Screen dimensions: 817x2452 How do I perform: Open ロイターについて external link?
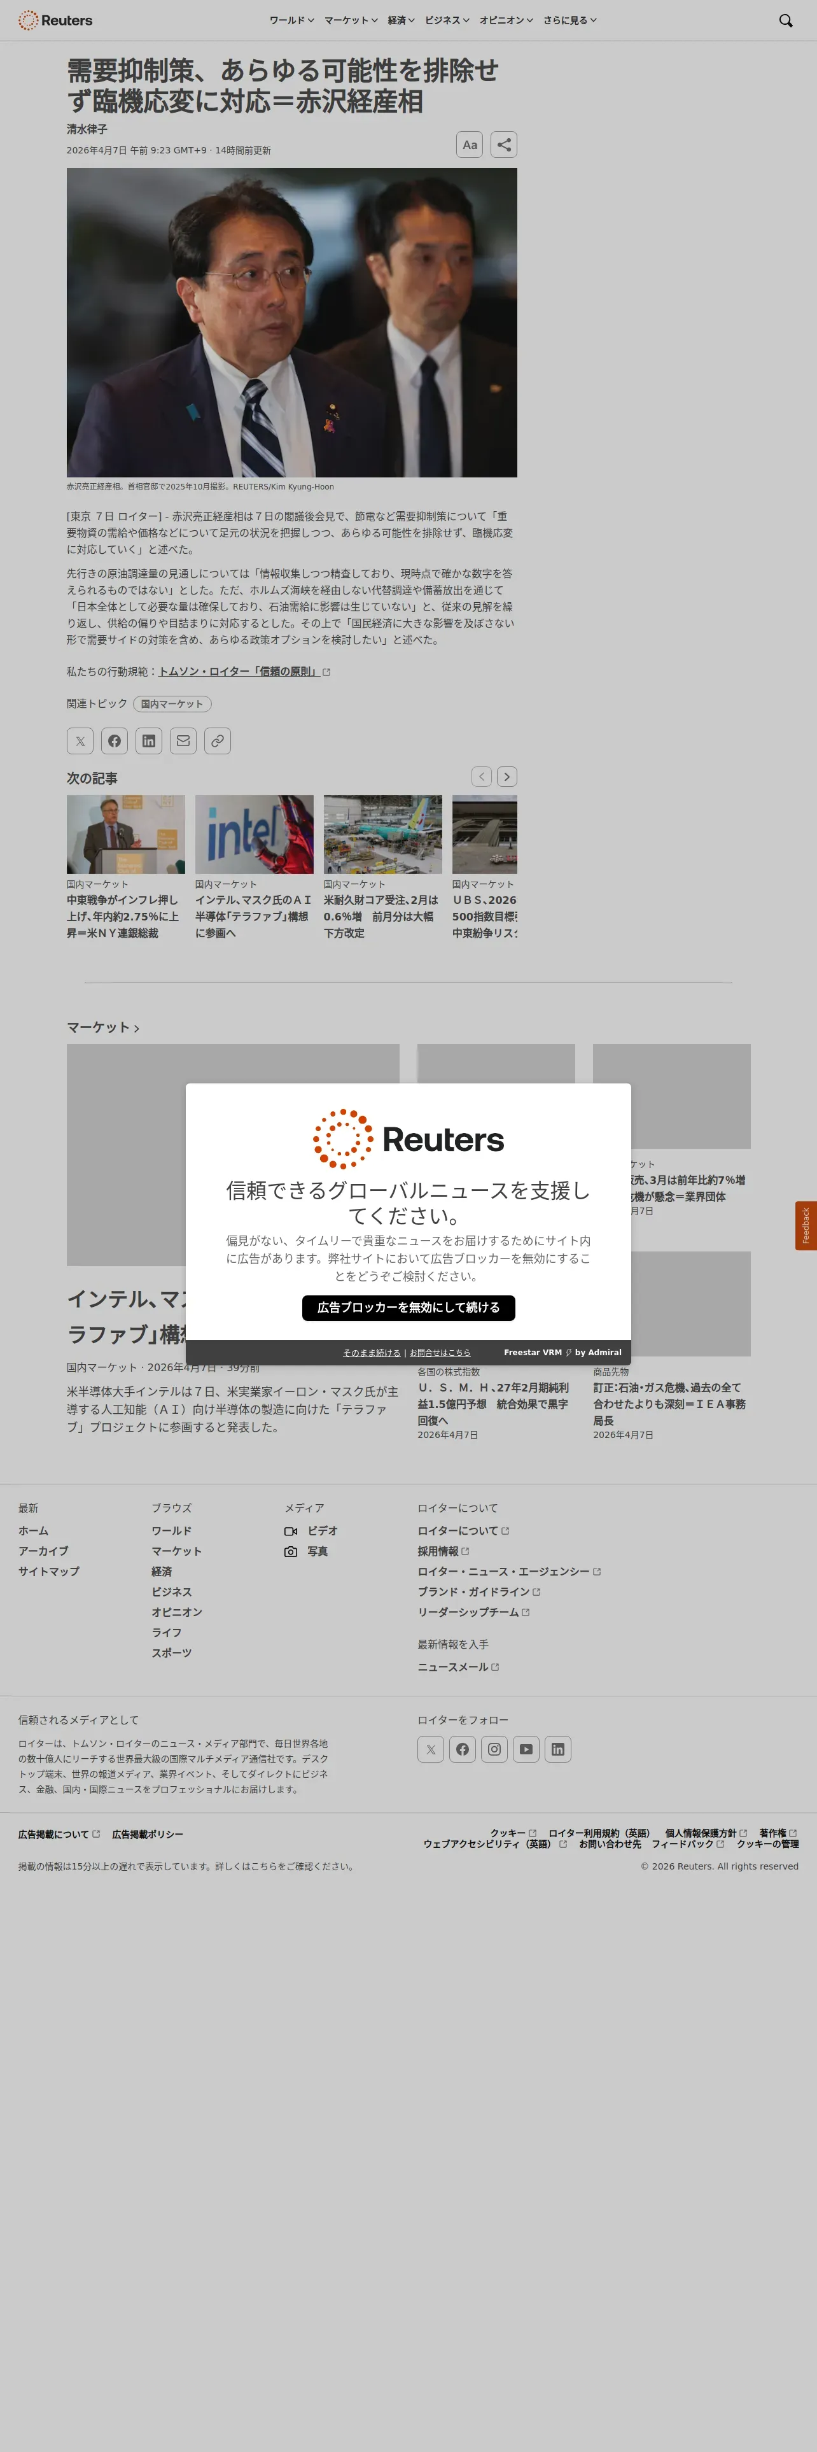pyautogui.click(x=463, y=1531)
